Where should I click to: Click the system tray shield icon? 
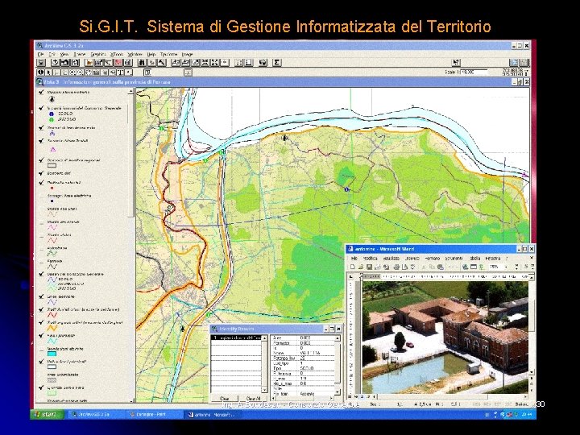pos(509,415)
